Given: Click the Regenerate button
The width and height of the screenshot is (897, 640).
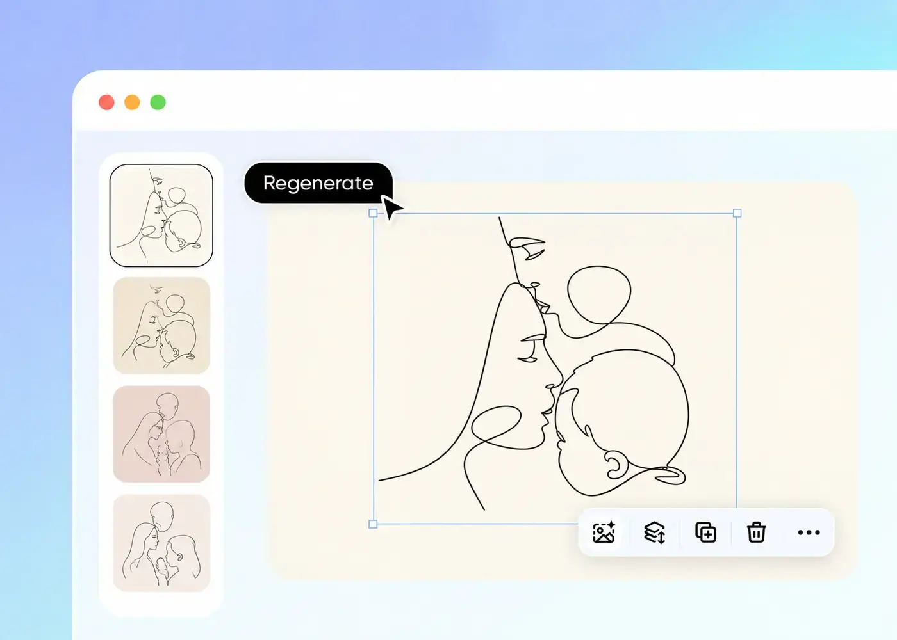Looking at the screenshot, I should click(x=318, y=183).
